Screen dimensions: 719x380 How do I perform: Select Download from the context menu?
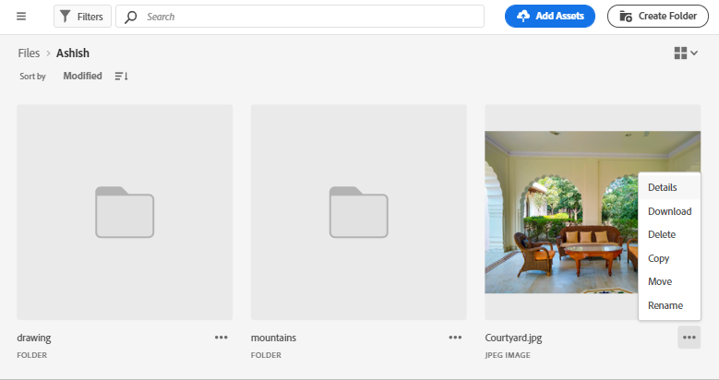(x=669, y=211)
